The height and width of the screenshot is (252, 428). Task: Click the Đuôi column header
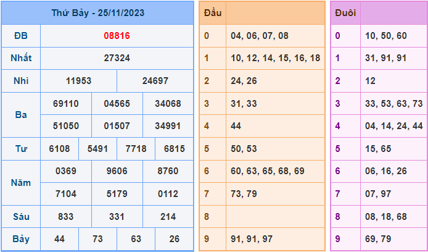click(x=344, y=13)
